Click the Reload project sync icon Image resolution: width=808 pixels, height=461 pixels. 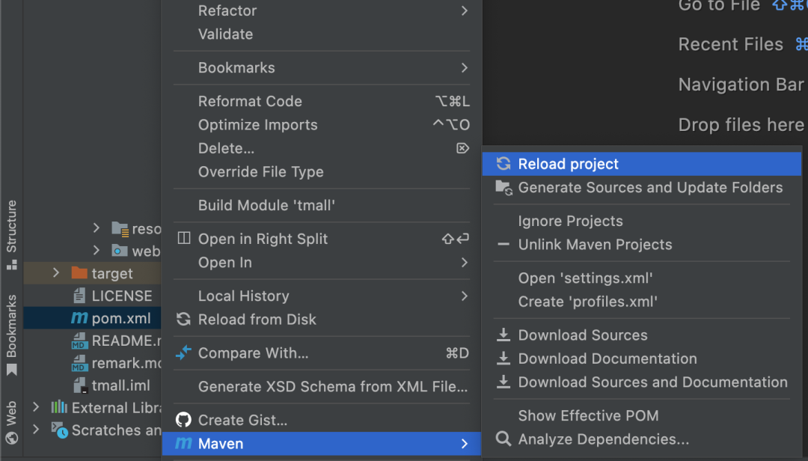504,164
